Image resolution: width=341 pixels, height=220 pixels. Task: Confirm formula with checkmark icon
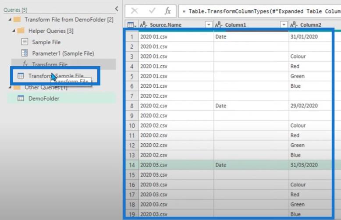click(152, 11)
